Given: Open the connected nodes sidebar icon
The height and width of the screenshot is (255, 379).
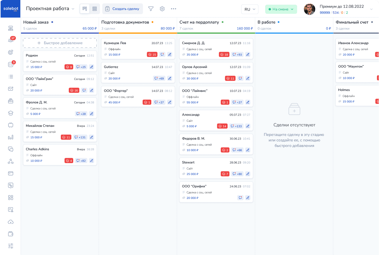Looking at the screenshot, I should pyautogui.click(x=10, y=162).
